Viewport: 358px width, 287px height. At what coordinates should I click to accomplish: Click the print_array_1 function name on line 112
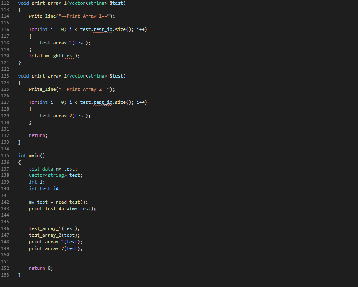click(x=49, y=3)
